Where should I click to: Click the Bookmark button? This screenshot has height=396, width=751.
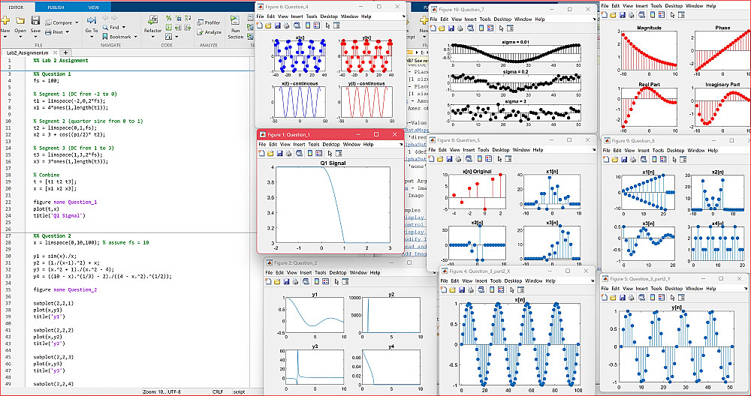tap(116, 37)
